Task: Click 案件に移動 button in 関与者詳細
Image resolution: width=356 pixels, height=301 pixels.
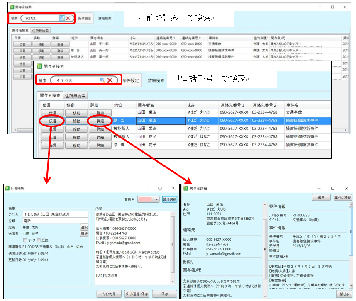Action: (x=343, y=198)
